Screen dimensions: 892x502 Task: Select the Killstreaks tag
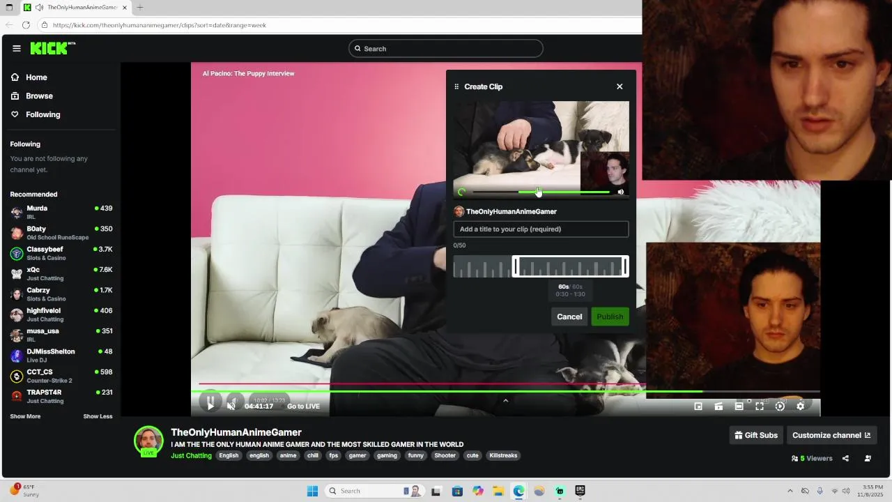point(503,456)
